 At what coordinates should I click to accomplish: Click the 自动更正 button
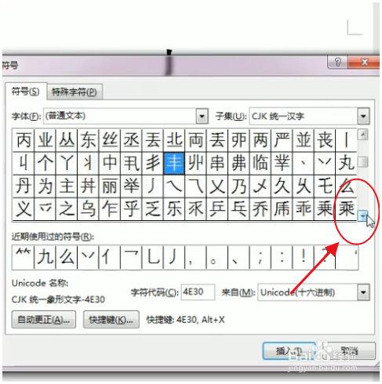[44, 320]
